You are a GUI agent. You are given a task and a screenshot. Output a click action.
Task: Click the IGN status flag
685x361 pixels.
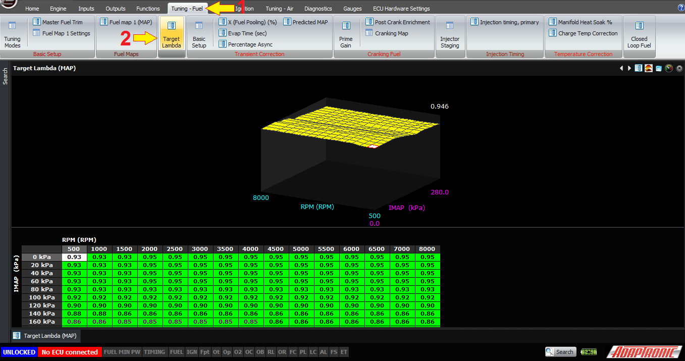click(192, 352)
